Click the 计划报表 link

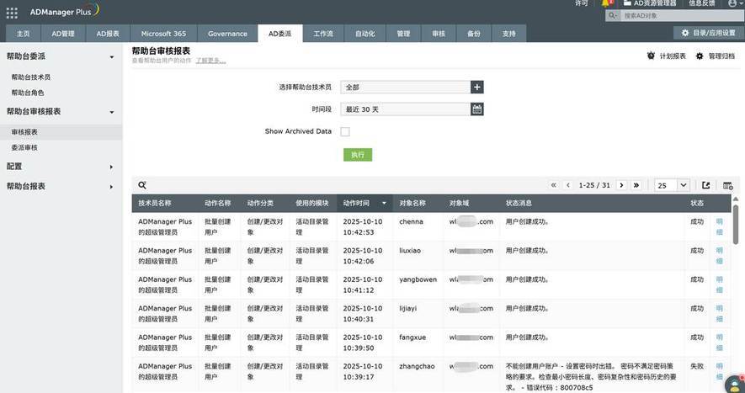click(x=667, y=56)
